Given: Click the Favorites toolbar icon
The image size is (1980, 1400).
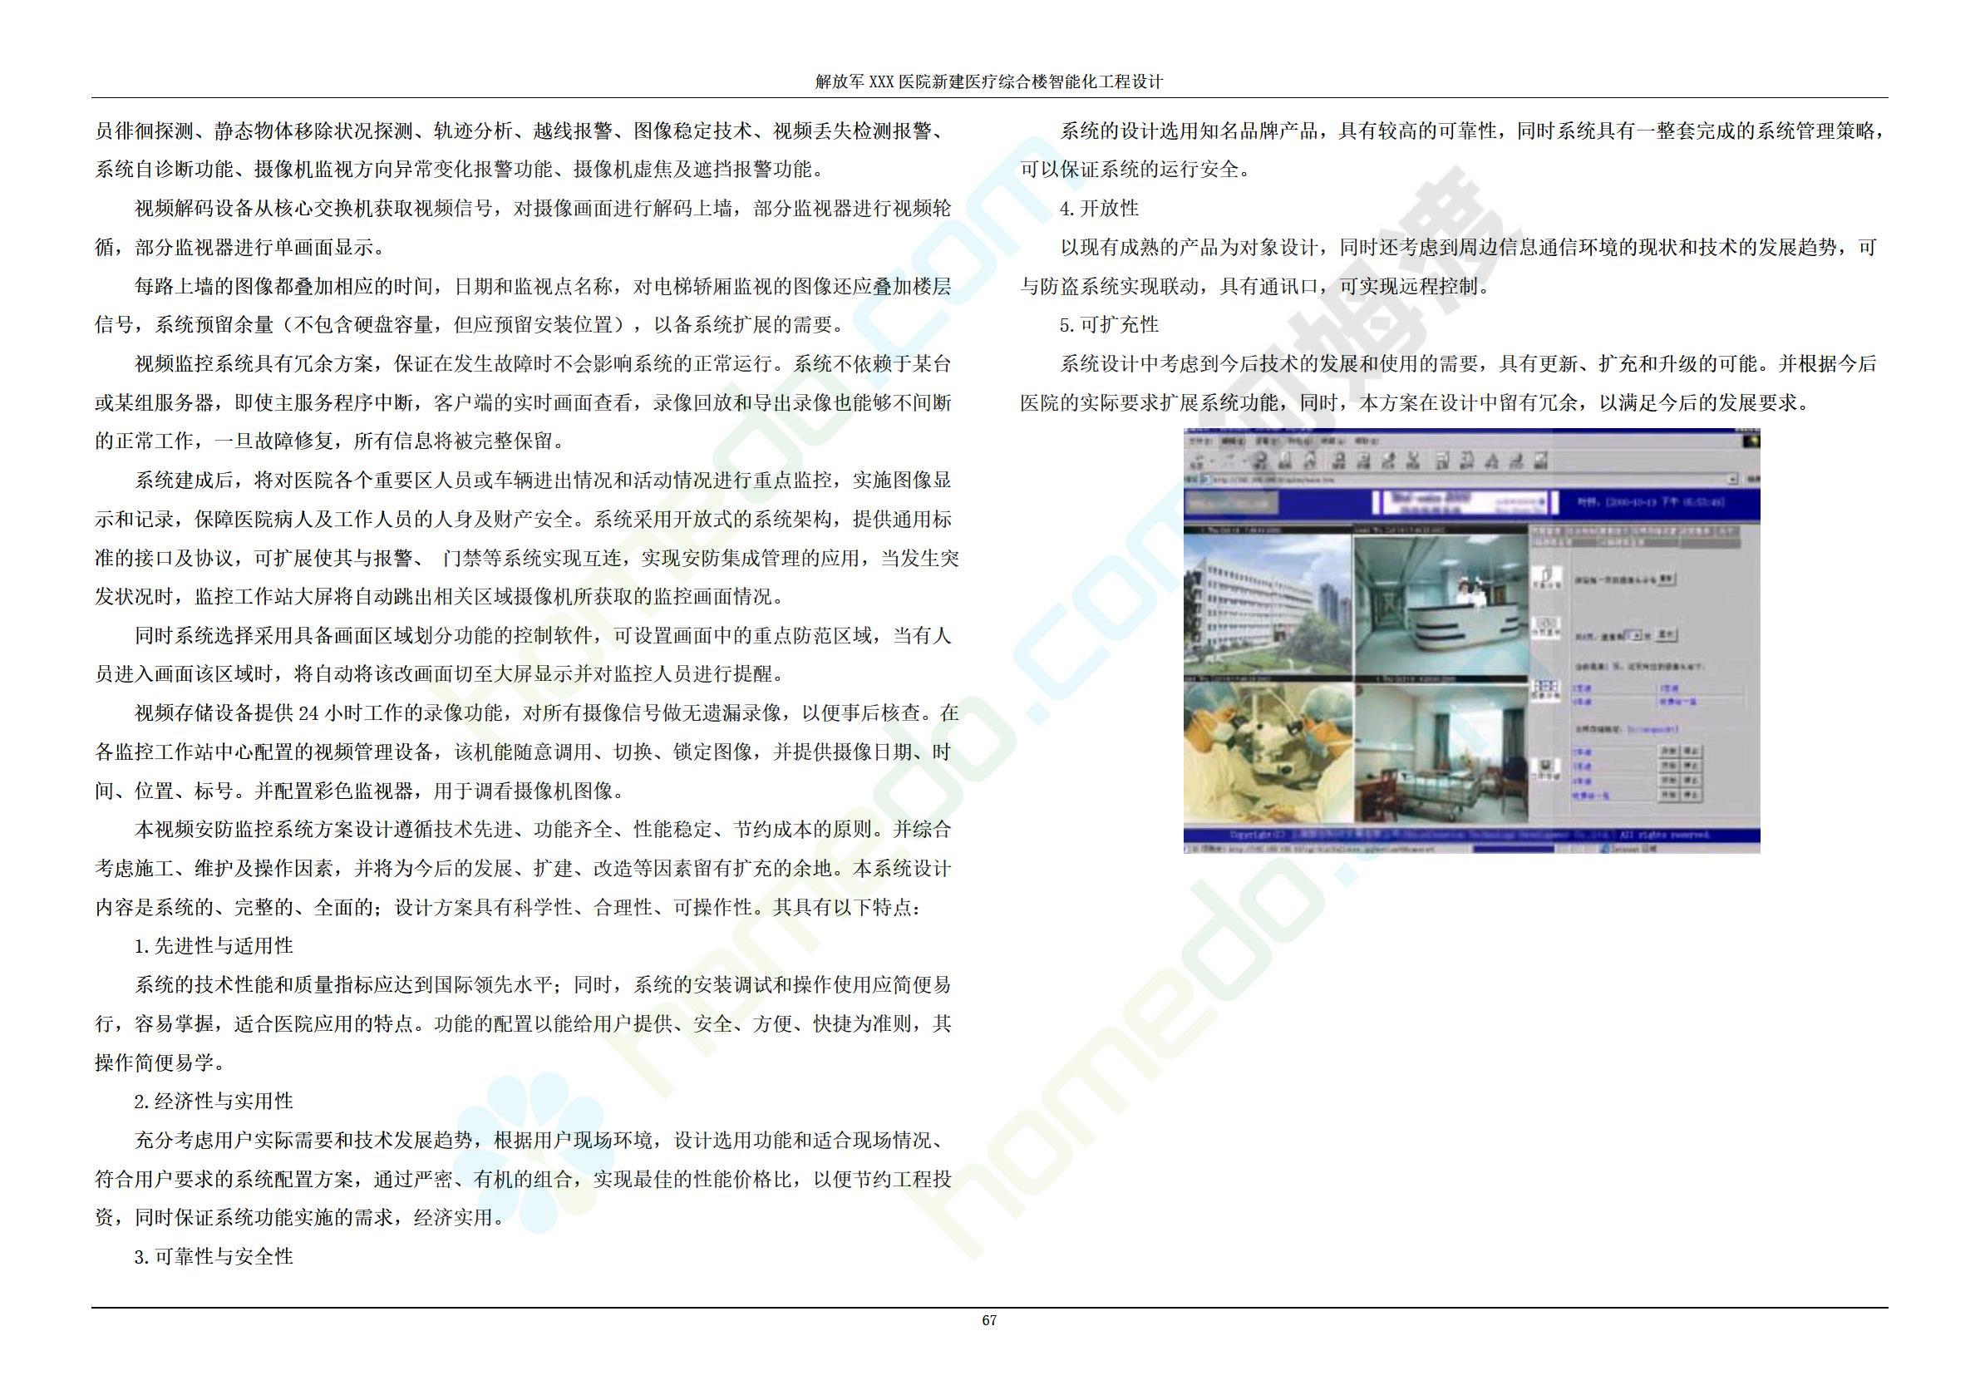Looking at the screenshot, I should [x=1363, y=461].
